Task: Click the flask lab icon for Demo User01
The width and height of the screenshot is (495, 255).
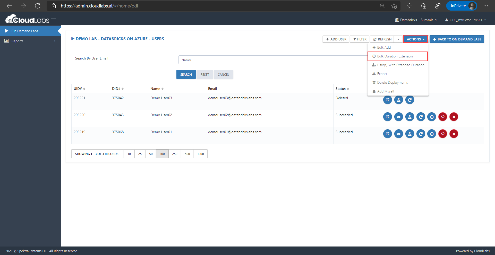Action: pos(409,134)
